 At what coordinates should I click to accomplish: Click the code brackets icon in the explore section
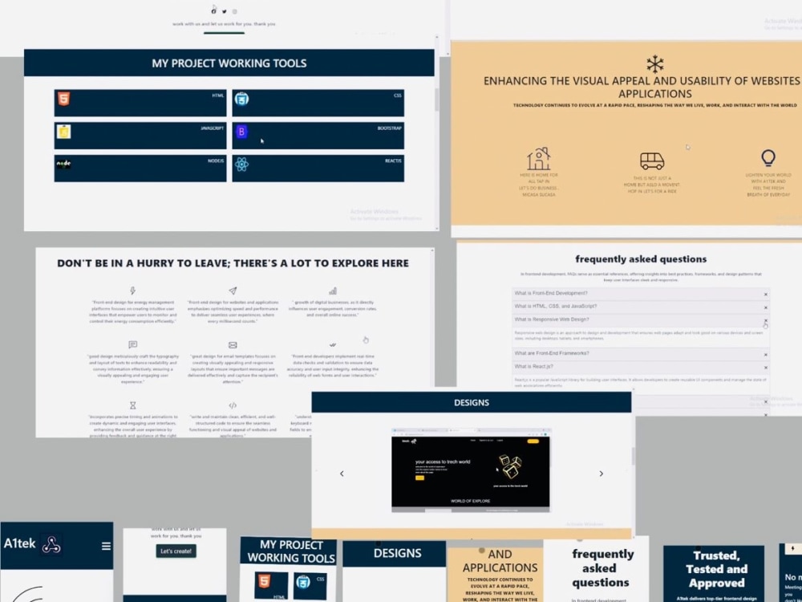pos(233,405)
